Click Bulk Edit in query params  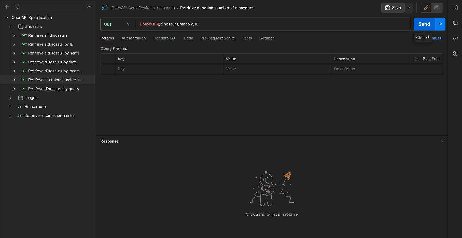tap(430, 59)
